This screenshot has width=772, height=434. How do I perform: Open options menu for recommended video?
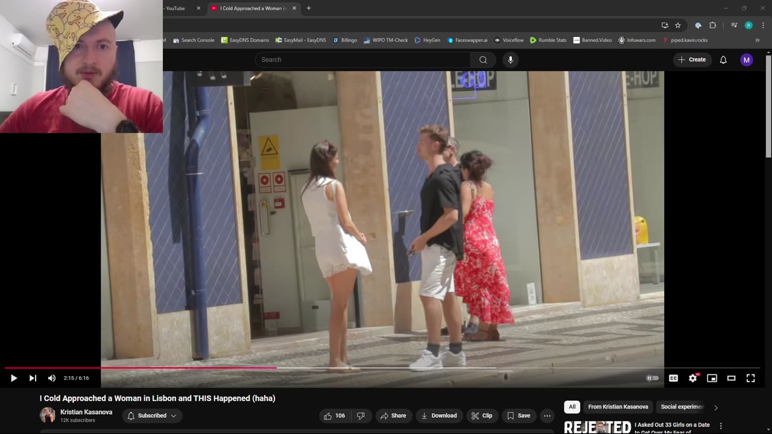pyautogui.click(x=720, y=426)
